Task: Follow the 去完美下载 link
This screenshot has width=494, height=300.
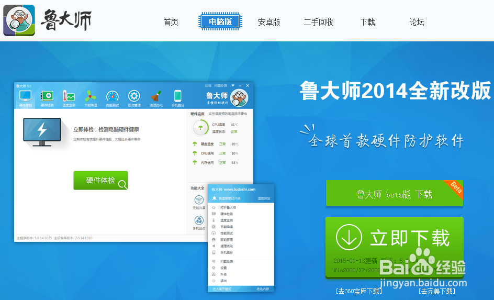Action: pos(437,291)
